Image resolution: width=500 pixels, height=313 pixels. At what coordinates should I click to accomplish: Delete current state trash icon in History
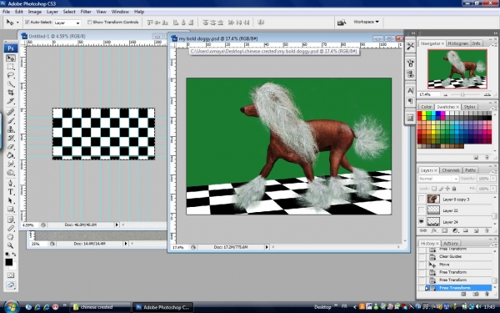coord(487,294)
